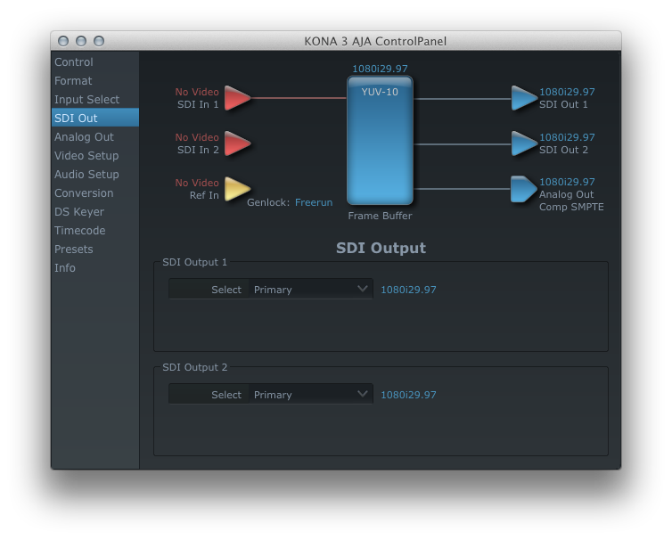Go to the Timecode section
Viewport: 672px width, 540px height.
(95, 231)
